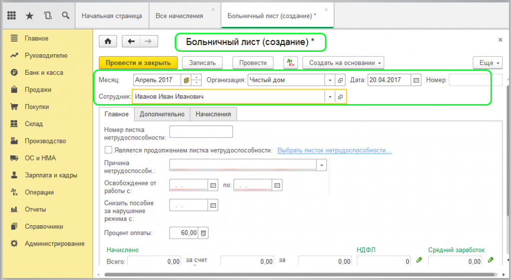Image resolution: width=511 pixels, height=280 pixels.
Task: Open the 'Создать на основании' dropdown
Action: [x=346, y=63]
